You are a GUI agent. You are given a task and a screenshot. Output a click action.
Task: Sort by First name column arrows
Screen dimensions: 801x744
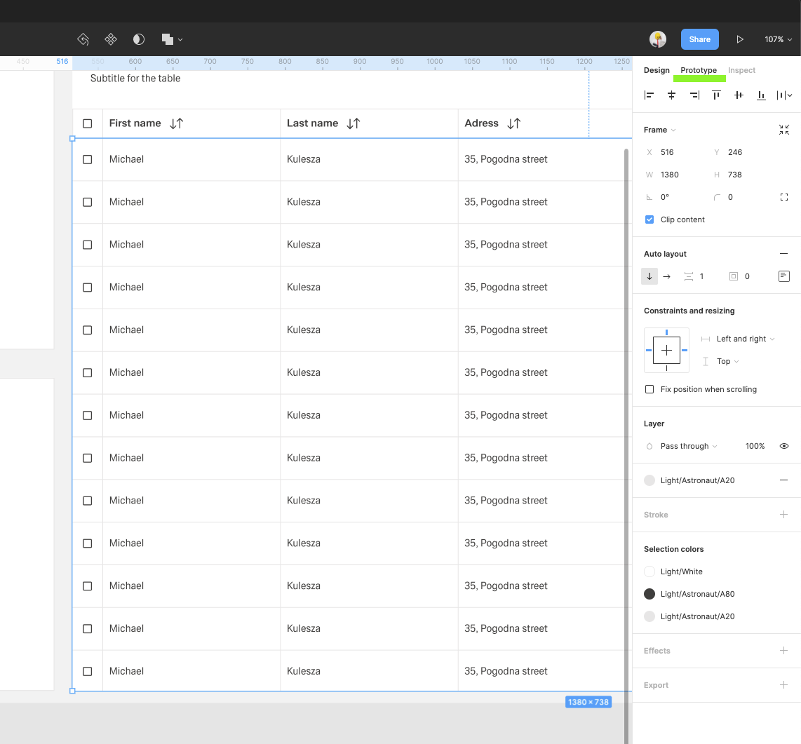click(x=177, y=123)
